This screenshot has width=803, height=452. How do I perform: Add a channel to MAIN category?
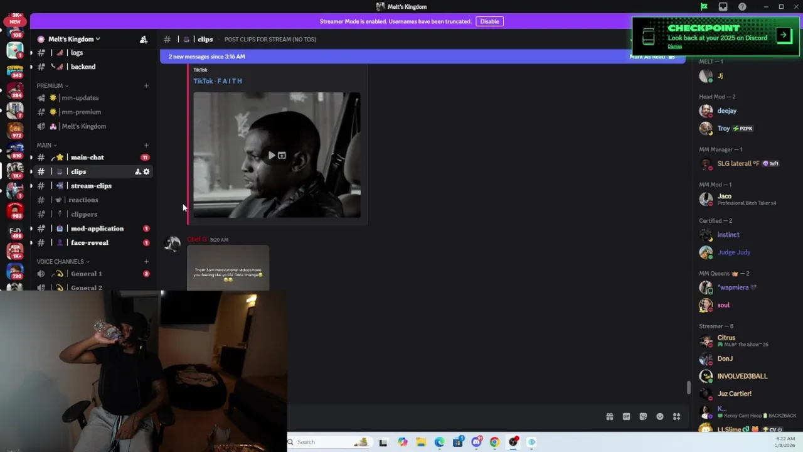[146, 145]
